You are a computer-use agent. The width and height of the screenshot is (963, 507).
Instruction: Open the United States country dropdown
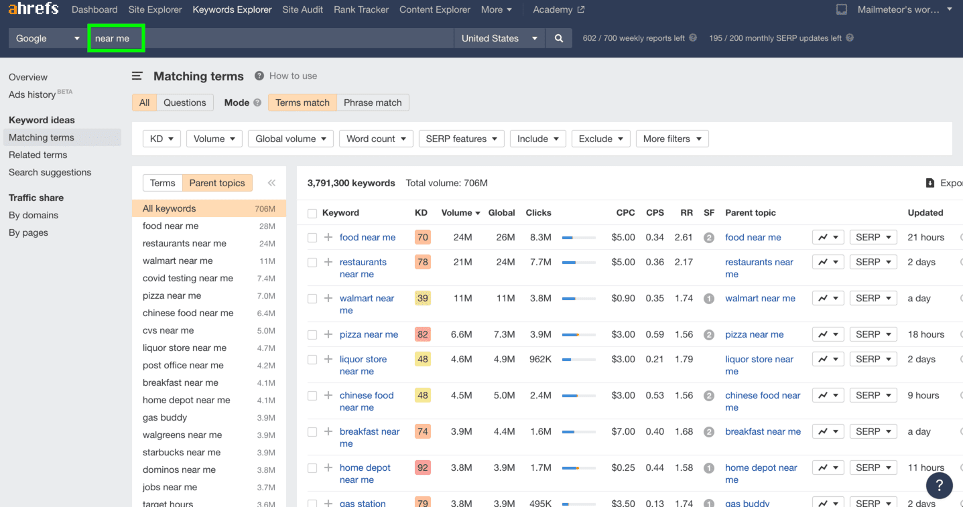coord(499,38)
